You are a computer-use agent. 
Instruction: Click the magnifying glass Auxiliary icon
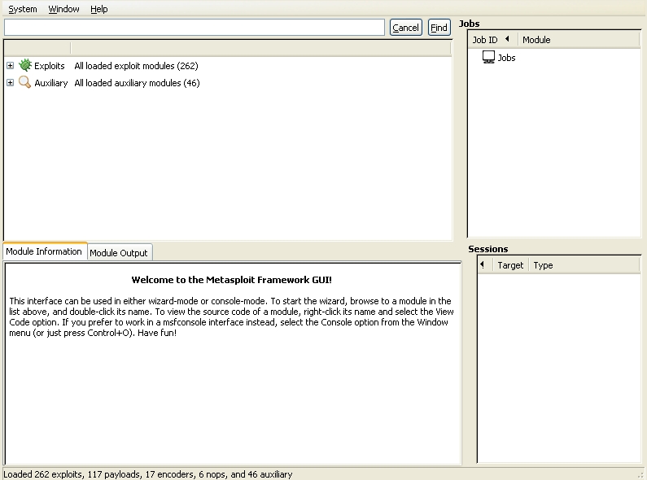24,82
